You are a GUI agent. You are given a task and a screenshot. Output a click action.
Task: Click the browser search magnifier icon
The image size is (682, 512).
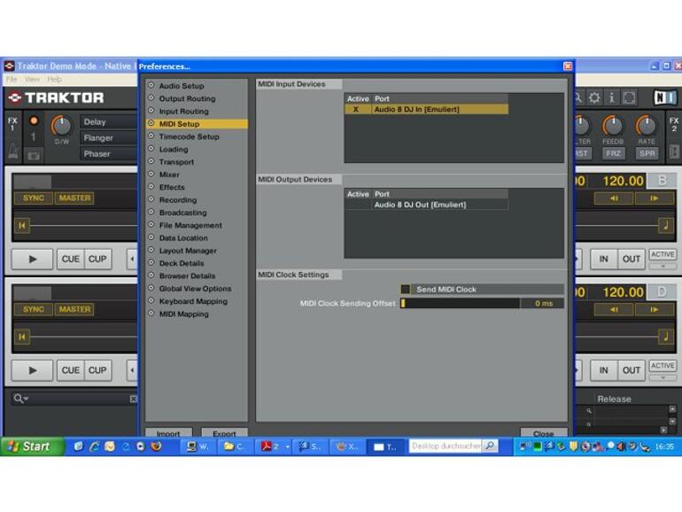pos(18,398)
